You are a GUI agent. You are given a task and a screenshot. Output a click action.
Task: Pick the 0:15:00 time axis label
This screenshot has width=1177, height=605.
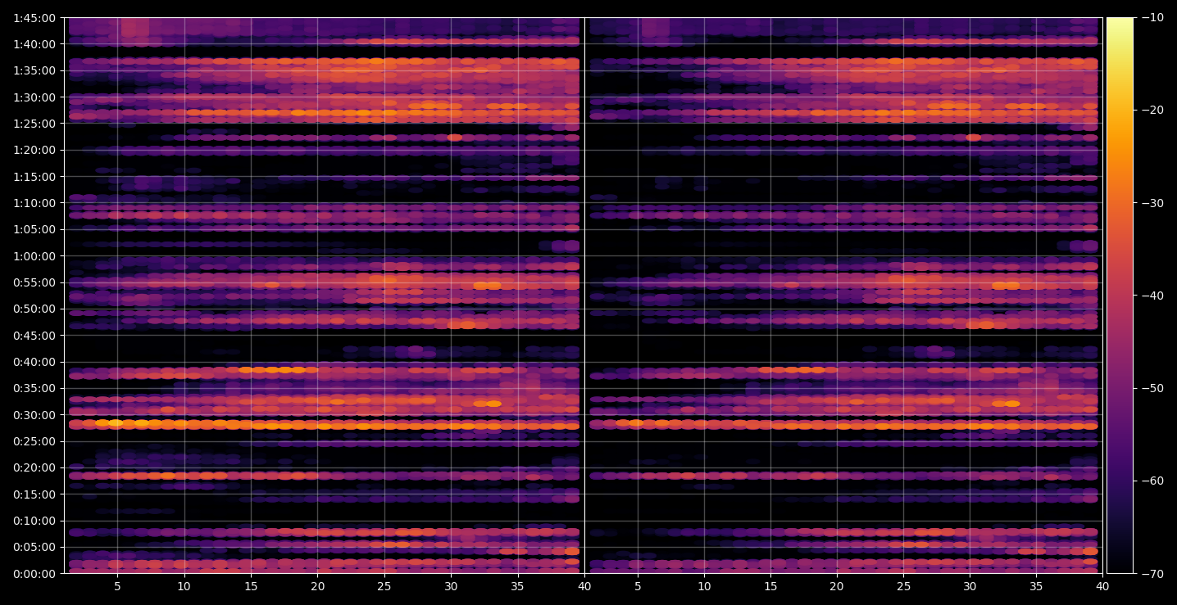34,494
